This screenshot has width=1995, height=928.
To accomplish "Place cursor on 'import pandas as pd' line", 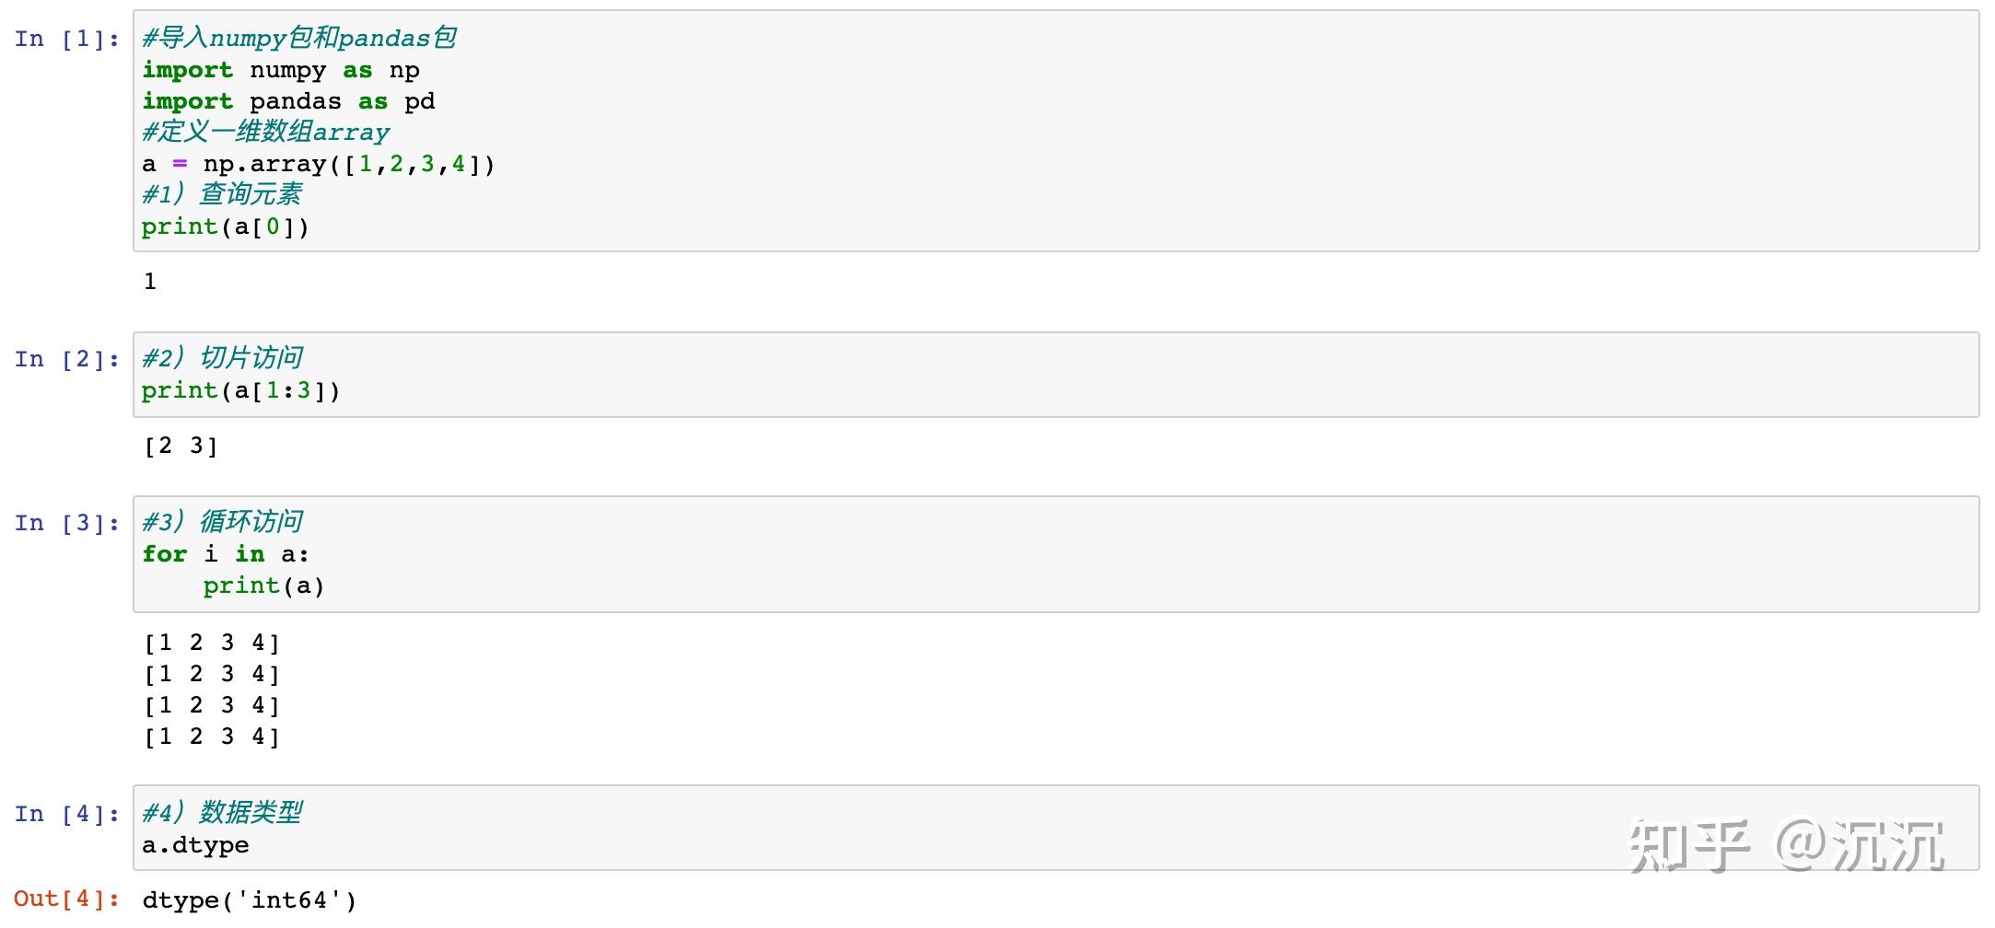I will click(288, 101).
